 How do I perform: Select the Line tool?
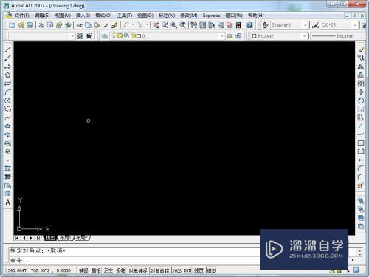coord(7,49)
